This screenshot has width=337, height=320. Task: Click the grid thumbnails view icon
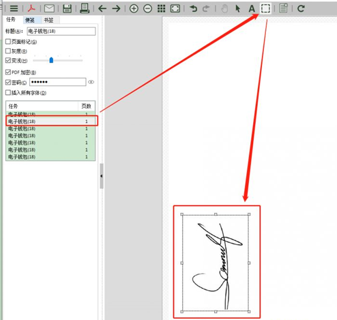[161, 9]
